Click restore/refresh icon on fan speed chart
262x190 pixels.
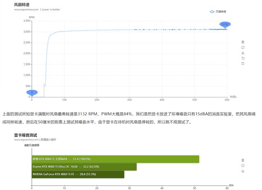pos(243,47)
